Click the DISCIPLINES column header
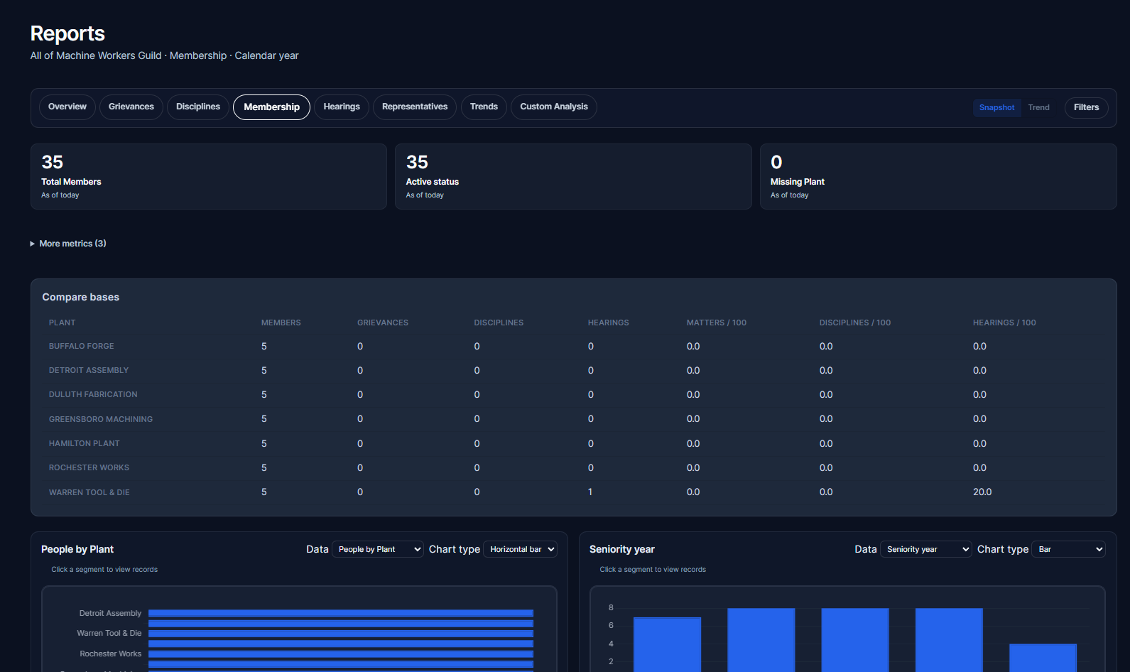Viewport: 1130px width, 672px height. (499, 323)
